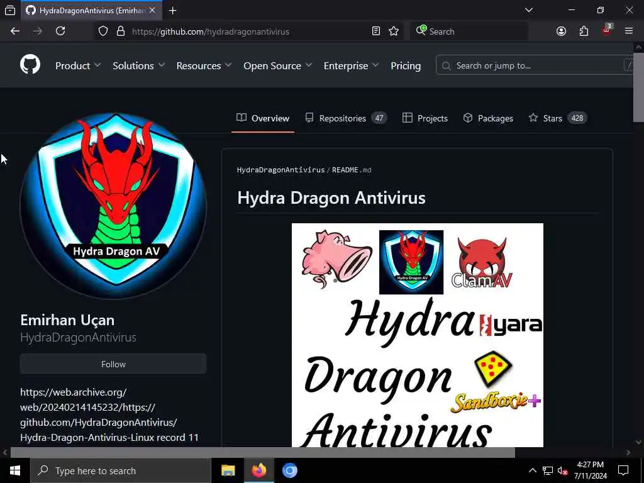Close the HydraDragonAntivirus tab
The height and width of the screenshot is (483, 644).
(152, 10)
